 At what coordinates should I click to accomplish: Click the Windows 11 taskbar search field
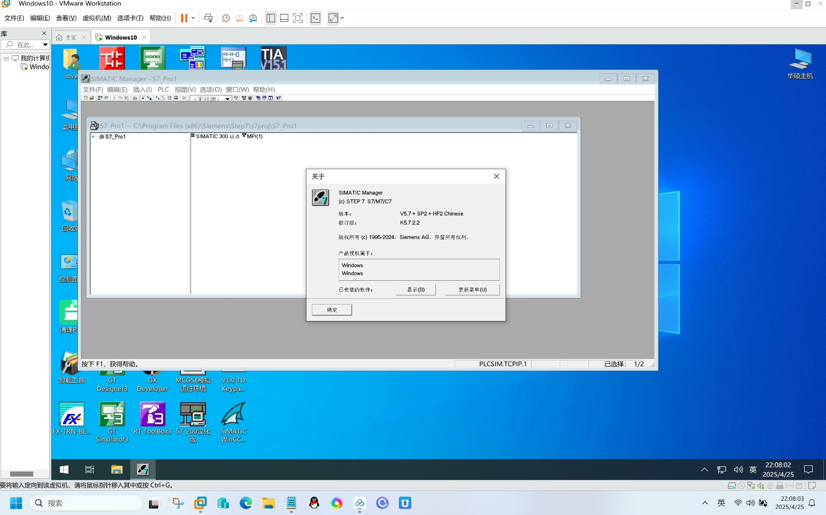(x=86, y=503)
